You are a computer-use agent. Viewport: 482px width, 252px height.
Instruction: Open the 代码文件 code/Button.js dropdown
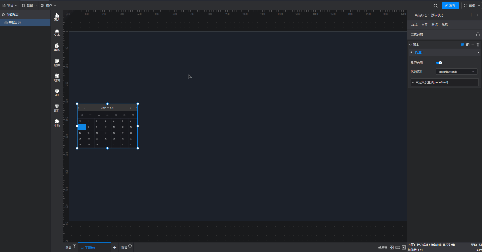pos(457,72)
